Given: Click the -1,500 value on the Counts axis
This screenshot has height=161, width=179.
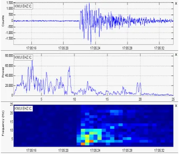Looking at the screenshot, I should pos(9,39).
